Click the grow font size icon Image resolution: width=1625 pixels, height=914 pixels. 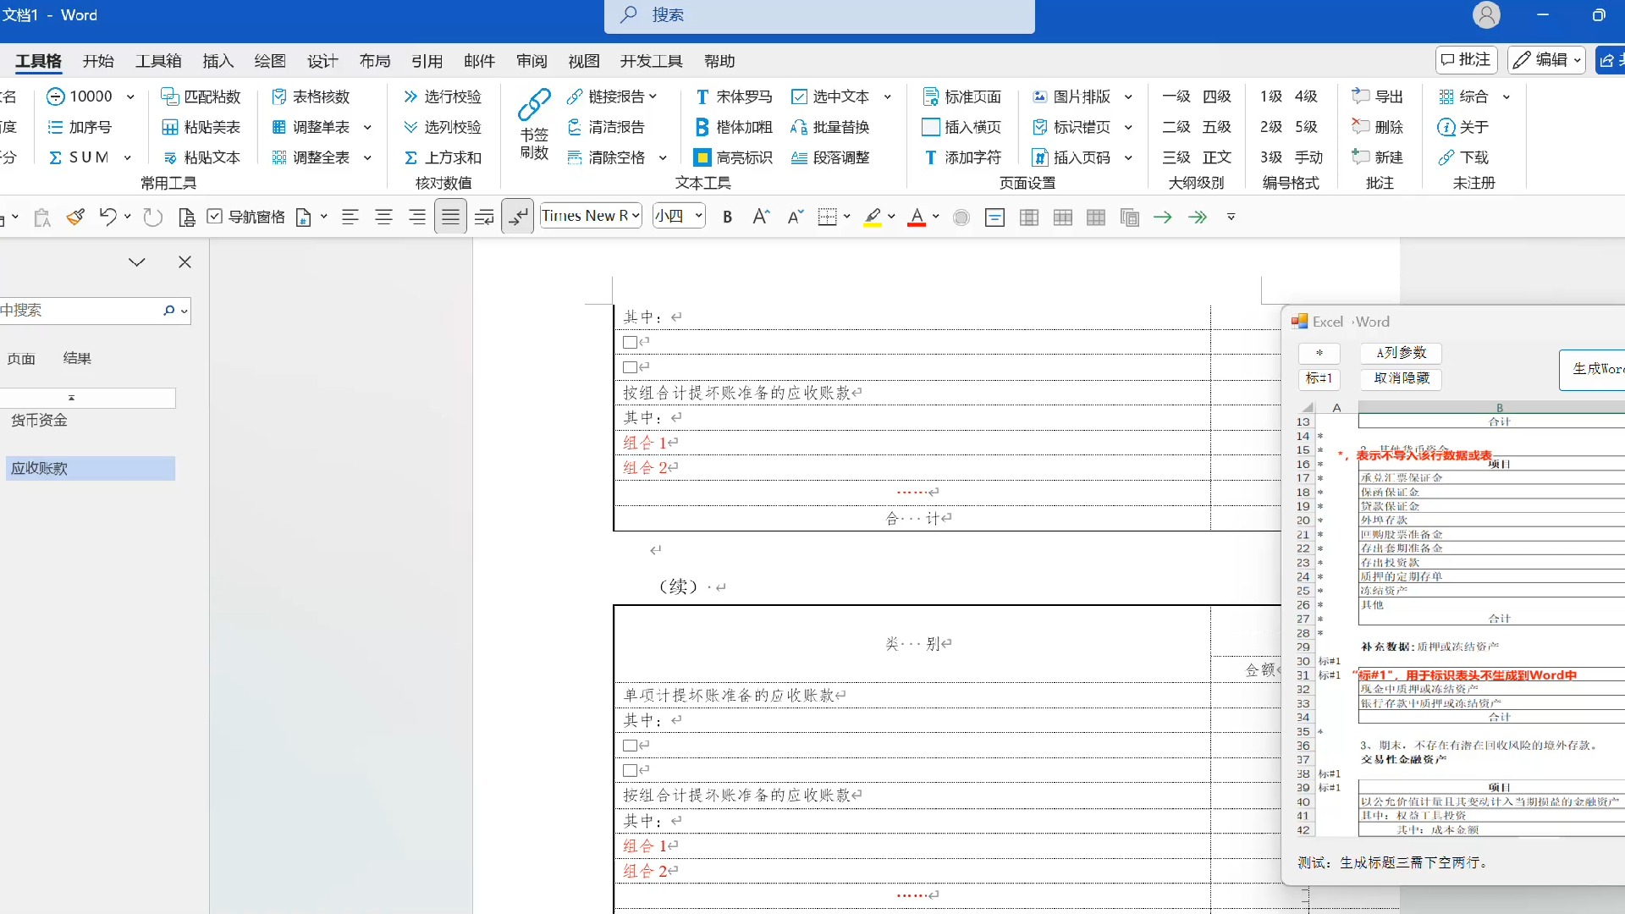[x=761, y=217]
